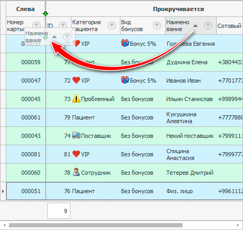Open filter for Категория пациента column
Viewport: 243px width, 230px height.
coord(112,25)
